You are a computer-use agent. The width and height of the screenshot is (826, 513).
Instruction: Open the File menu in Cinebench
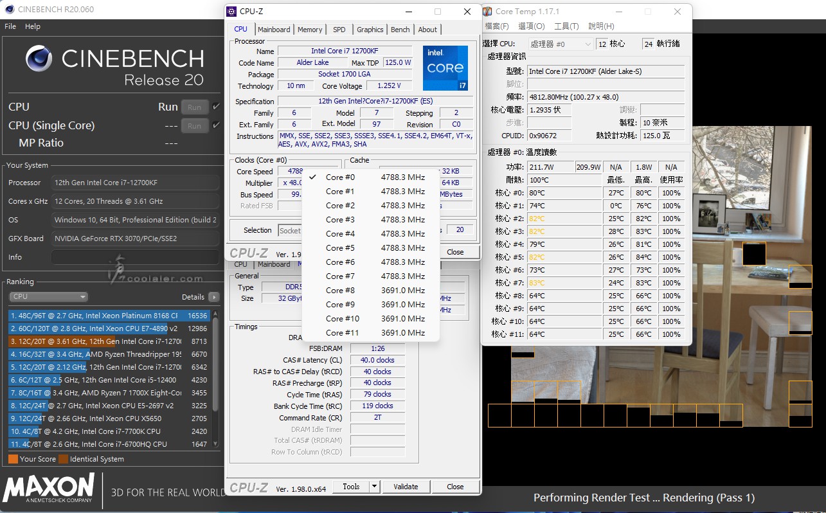pos(10,26)
